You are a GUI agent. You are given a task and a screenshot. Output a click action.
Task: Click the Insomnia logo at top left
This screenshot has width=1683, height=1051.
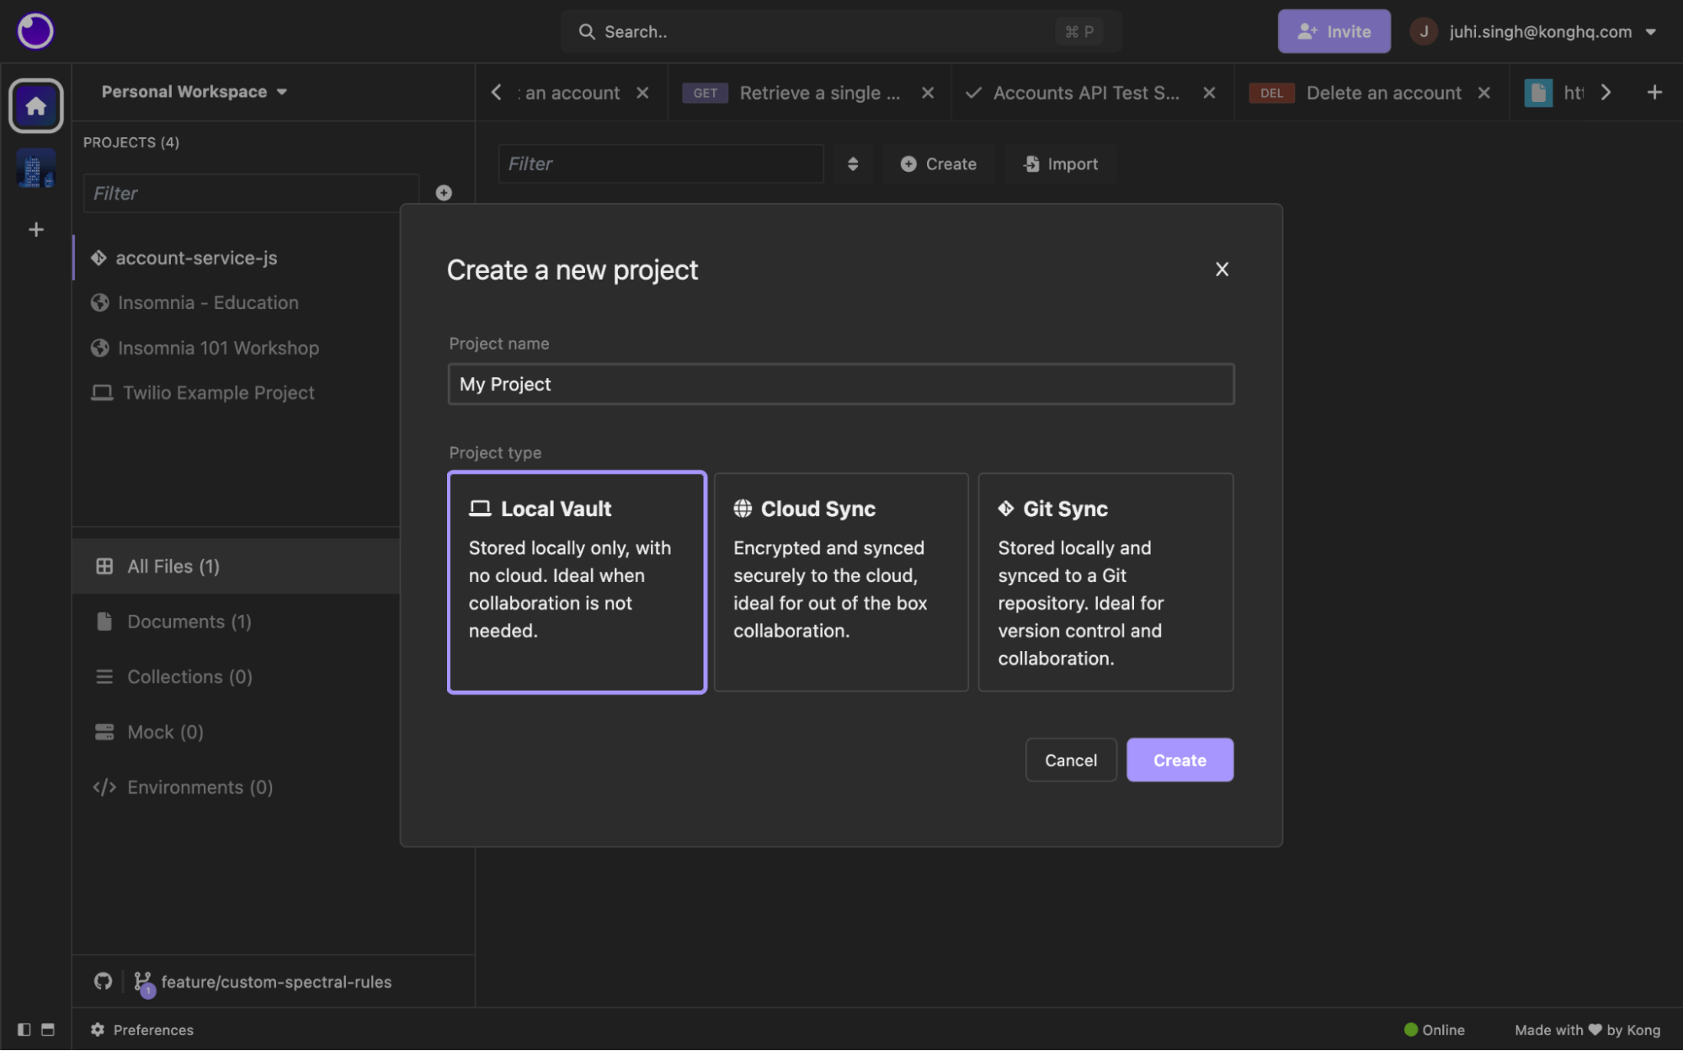35,31
